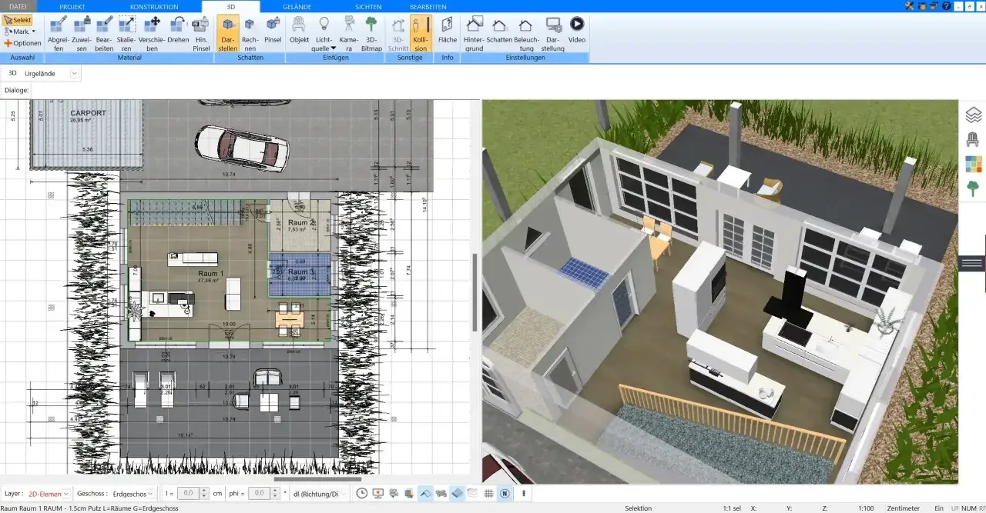This screenshot has width=986, height=513.
Task: Click Zentimeter unit in status bar
Action: [904, 508]
